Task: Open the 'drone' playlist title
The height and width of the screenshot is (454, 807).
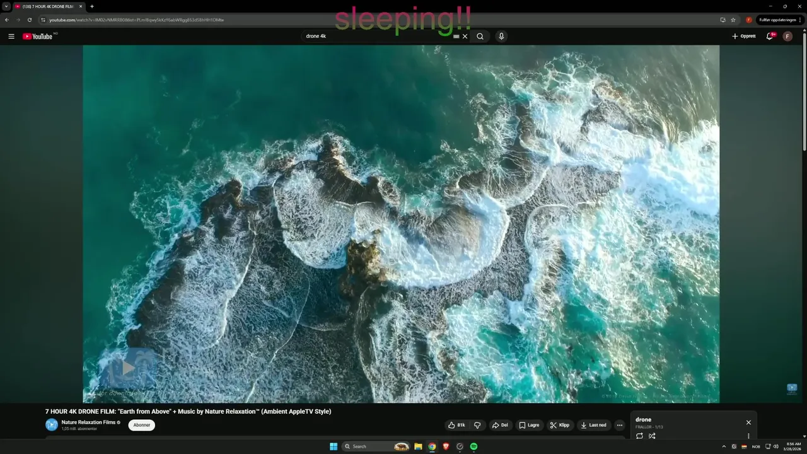Action: (x=643, y=420)
